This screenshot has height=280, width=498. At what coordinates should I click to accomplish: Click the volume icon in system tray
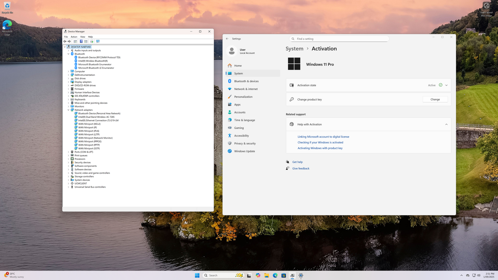479,275
